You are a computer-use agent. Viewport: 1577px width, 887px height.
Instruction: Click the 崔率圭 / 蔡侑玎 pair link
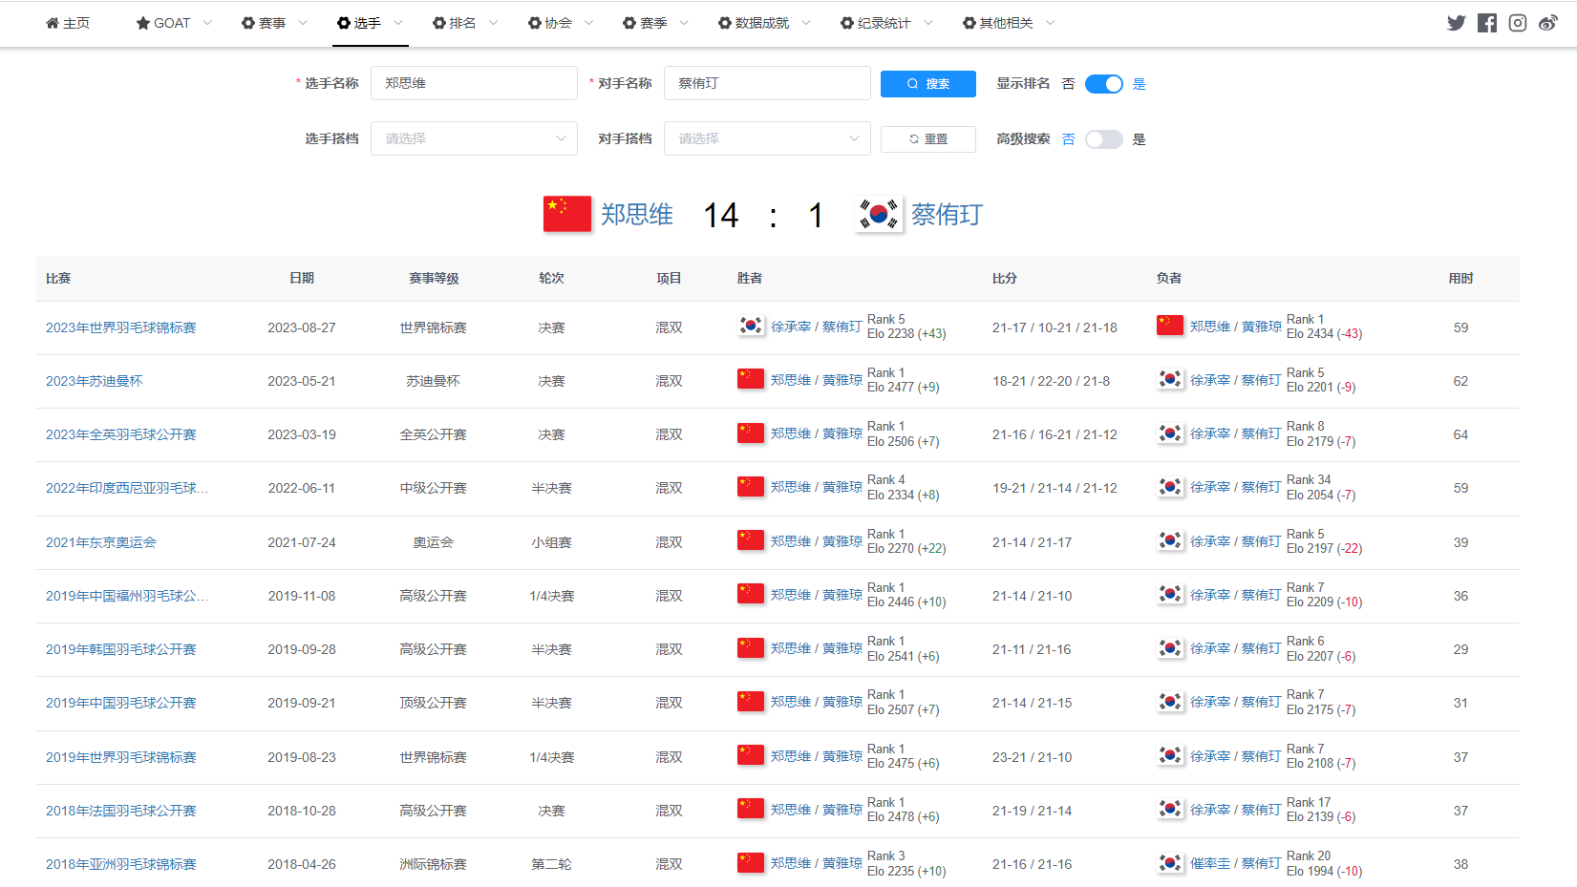click(1236, 863)
